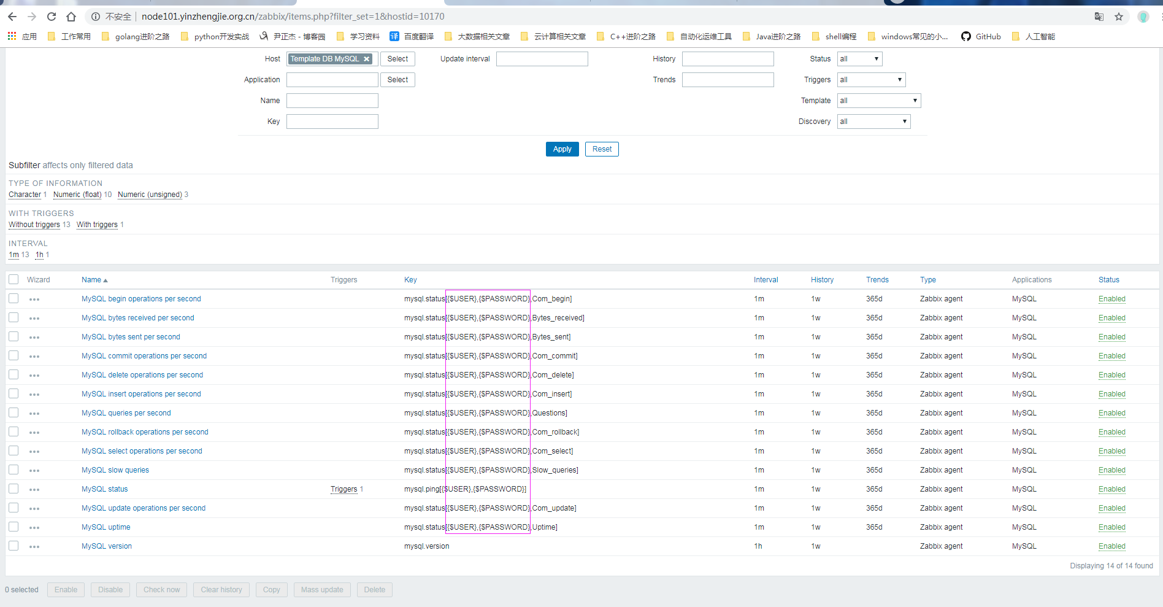
Task: Check the MySQL queries per second row
Action: click(x=13, y=412)
